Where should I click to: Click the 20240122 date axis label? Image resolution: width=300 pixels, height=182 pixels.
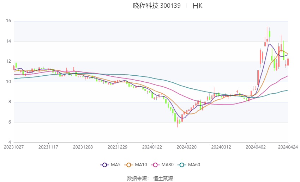point(152,147)
